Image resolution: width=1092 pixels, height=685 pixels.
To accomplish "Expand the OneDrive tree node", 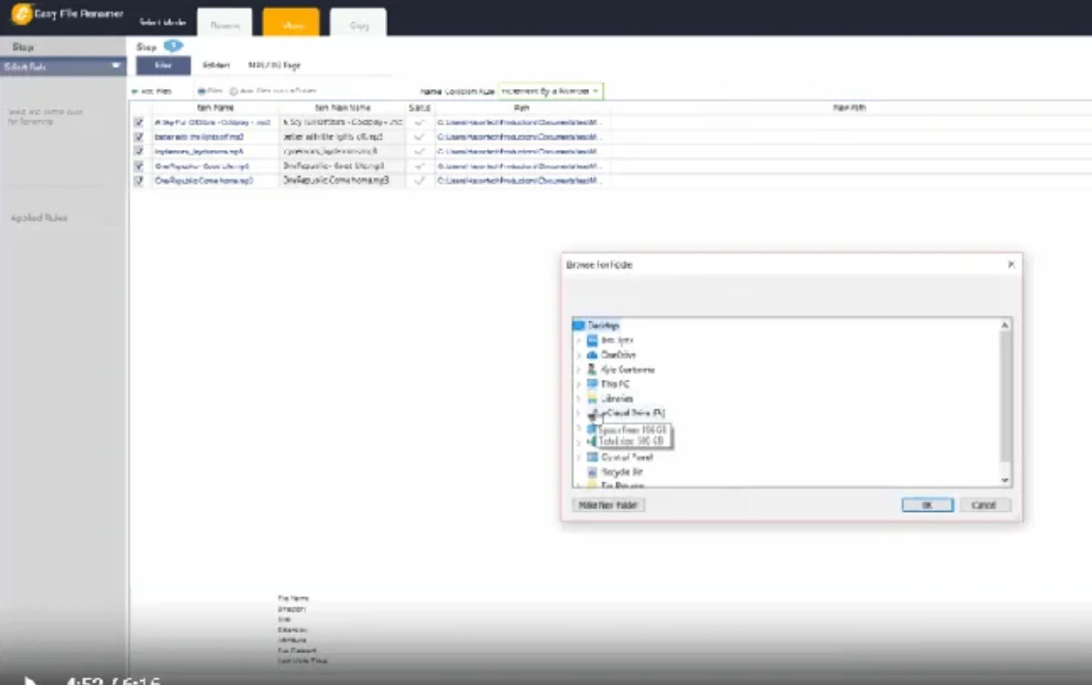I will point(578,355).
